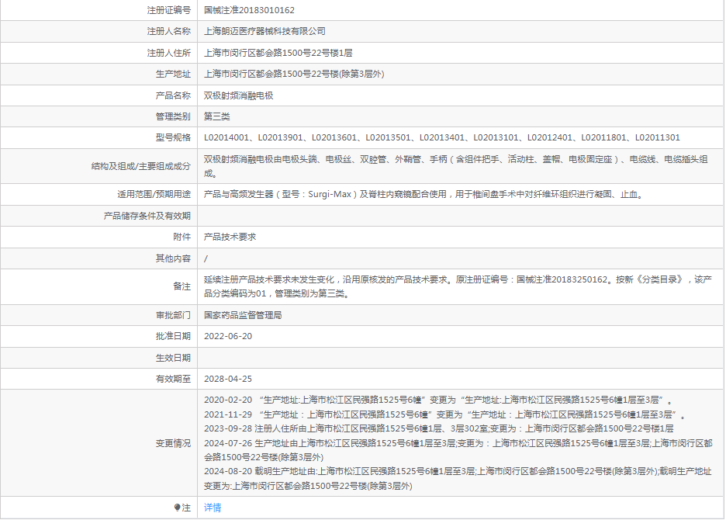Click the 有效期至 label

pyautogui.click(x=173, y=379)
